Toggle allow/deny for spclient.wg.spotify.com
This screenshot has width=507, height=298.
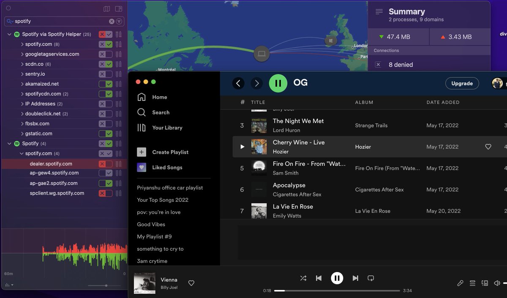click(x=106, y=193)
